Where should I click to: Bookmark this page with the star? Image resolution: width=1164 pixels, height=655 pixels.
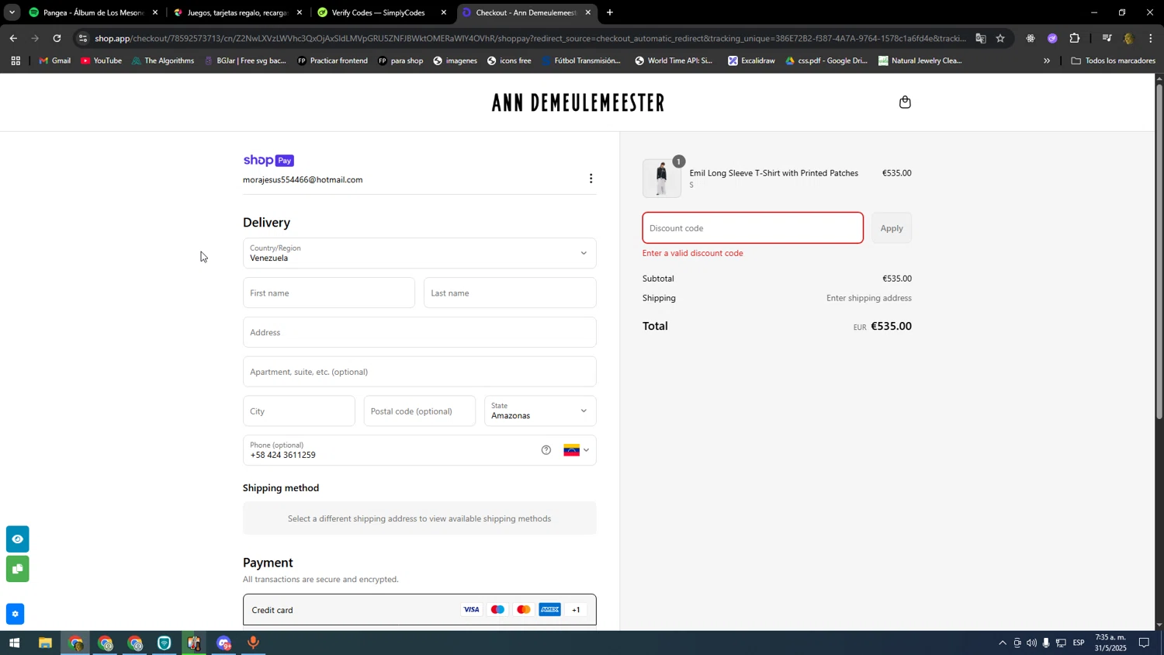coord(1000,38)
